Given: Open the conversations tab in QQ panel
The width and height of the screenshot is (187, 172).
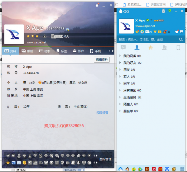Looking at the screenshot, I should 123,47.
